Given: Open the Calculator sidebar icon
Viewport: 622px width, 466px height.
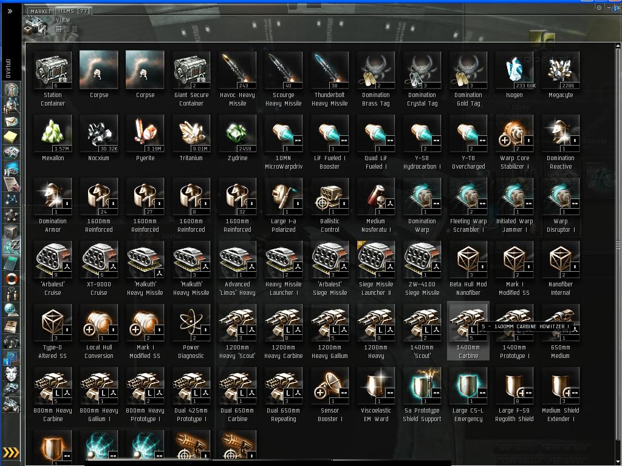Looking at the screenshot, I should coord(11,262).
